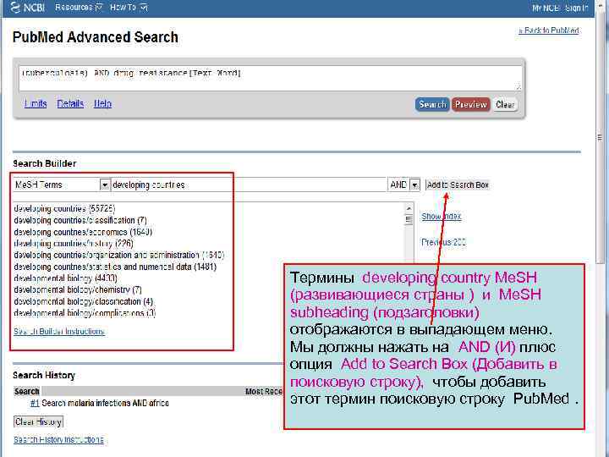
Task: Select 'developmental biology/chemistry (7)' entry
Action: point(78,290)
